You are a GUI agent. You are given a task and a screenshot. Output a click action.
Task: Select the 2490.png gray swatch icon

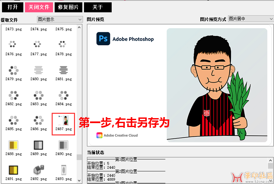tap(63, 145)
